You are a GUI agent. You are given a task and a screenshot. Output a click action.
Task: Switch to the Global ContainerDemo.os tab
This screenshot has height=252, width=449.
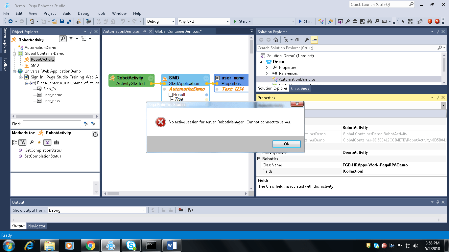pyautogui.click(x=178, y=31)
